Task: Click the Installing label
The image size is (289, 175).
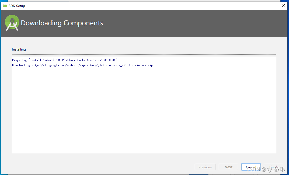Action: pyautogui.click(x=19, y=49)
